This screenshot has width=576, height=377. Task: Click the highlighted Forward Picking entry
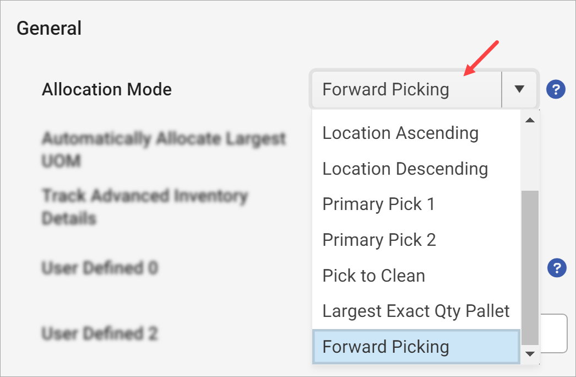pos(385,347)
